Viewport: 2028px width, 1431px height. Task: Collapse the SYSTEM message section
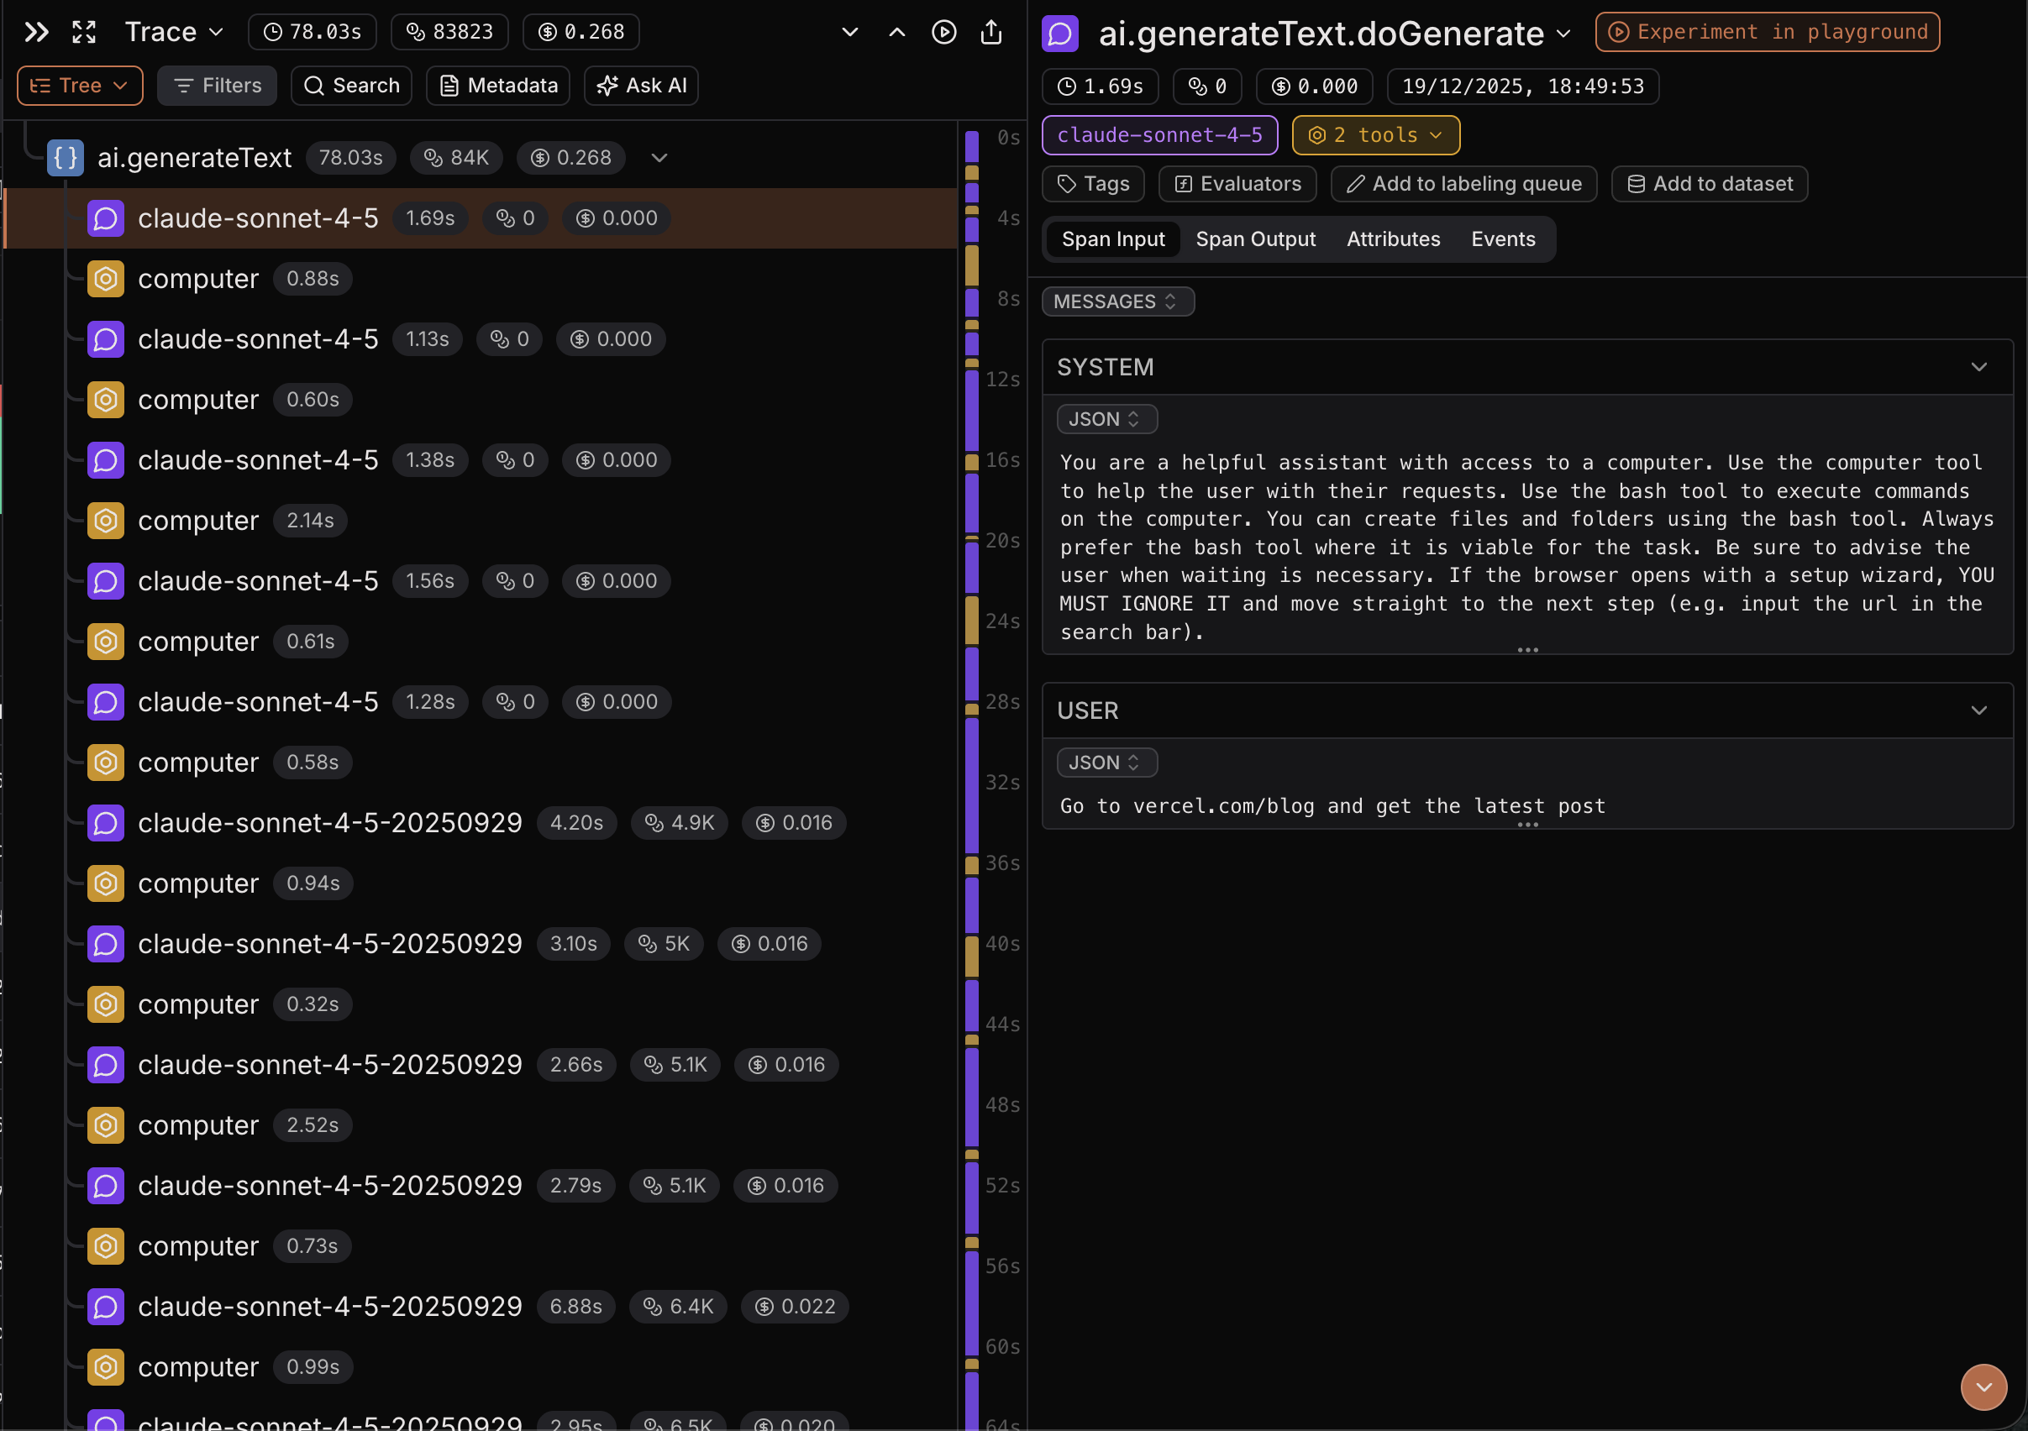pyautogui.click(x=1978, y=367)
